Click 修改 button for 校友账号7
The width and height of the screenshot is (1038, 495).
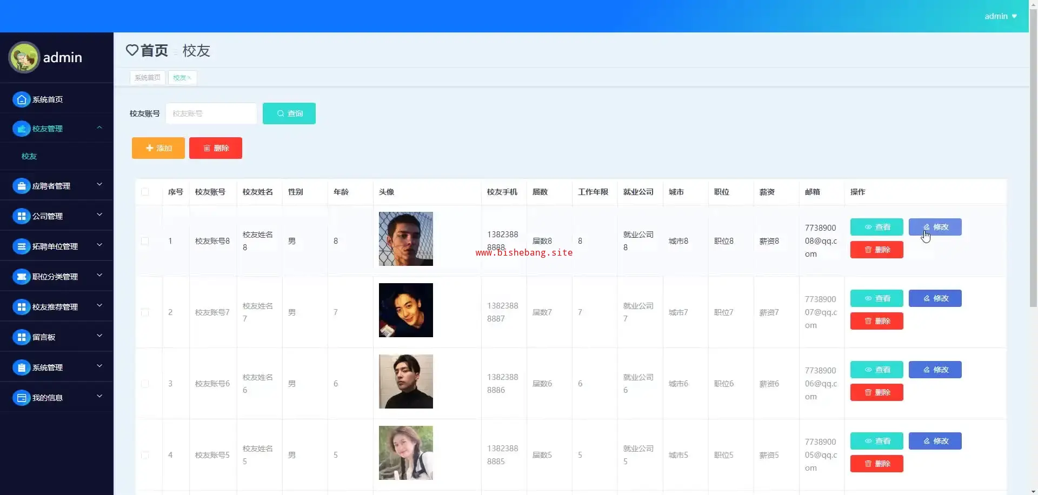click(x=935, y=298)
